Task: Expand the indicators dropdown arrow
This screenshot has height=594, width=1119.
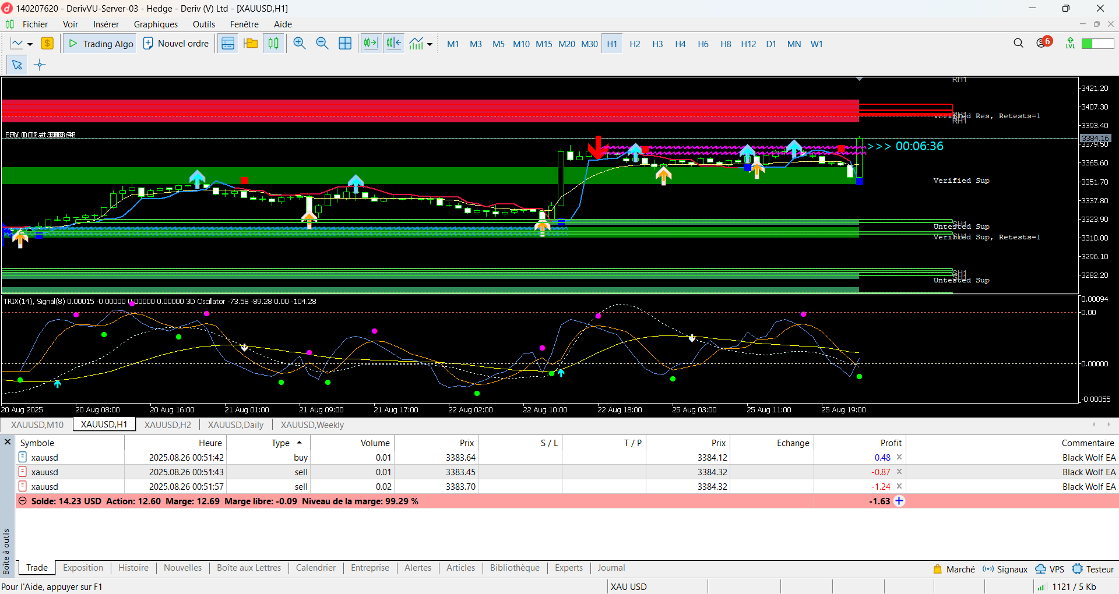Action: 430,44
